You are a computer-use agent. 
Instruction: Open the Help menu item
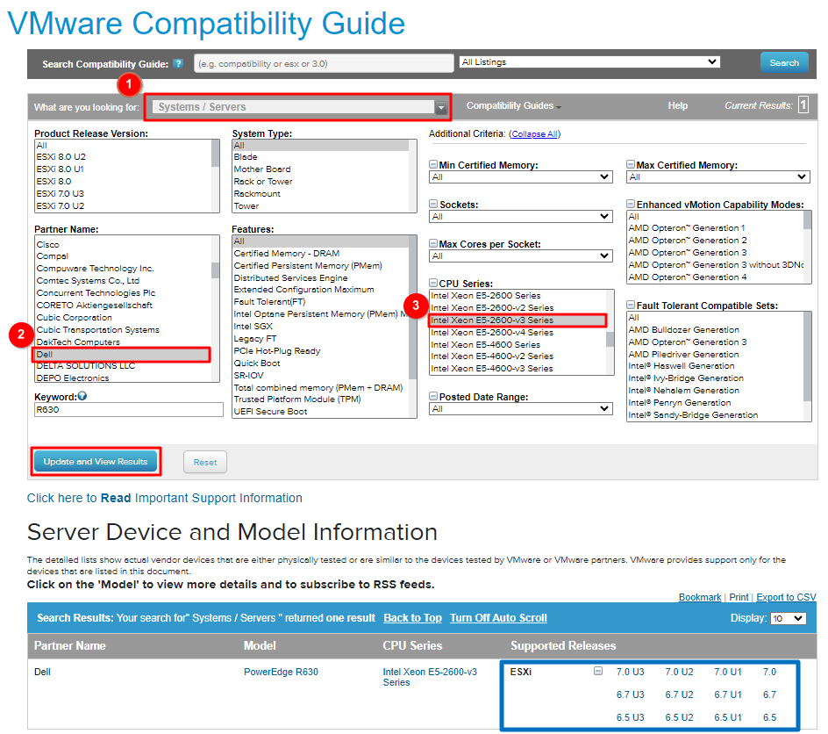click(x=677, y=105)
